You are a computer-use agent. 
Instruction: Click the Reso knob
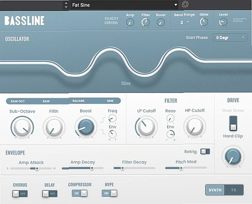tap(170, 119)
